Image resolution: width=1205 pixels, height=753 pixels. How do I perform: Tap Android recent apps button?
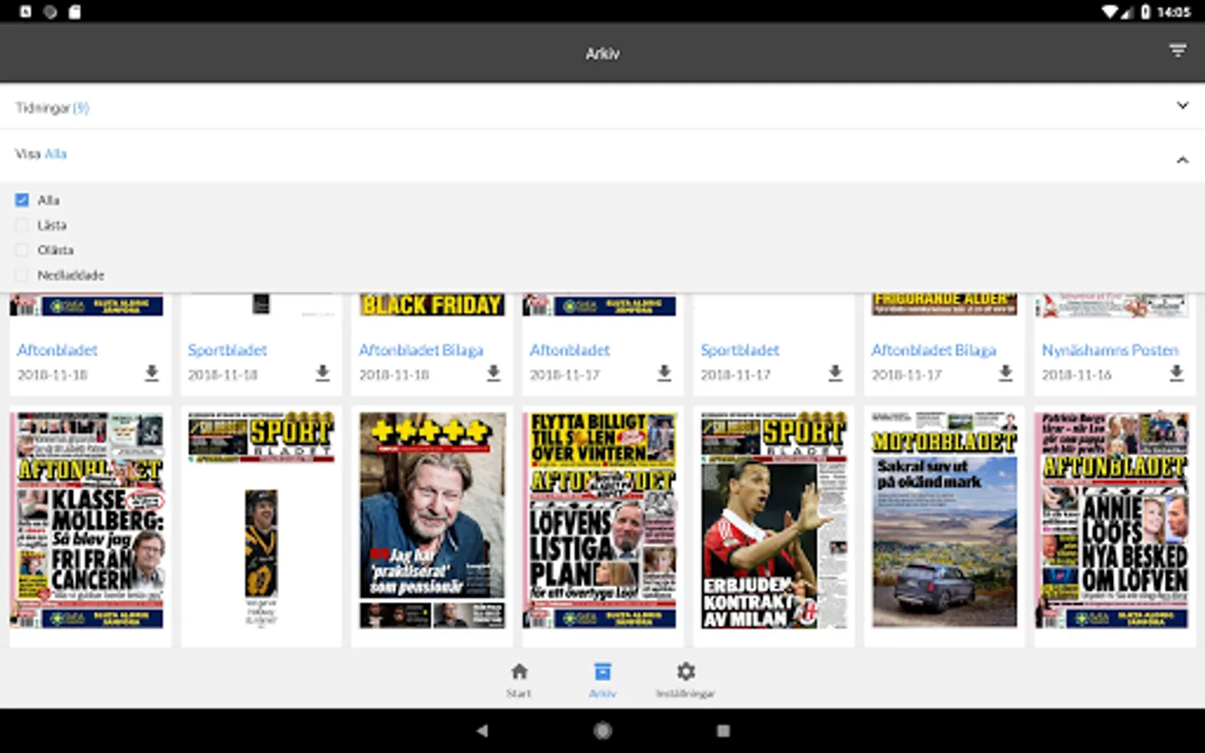coord(723,730)
